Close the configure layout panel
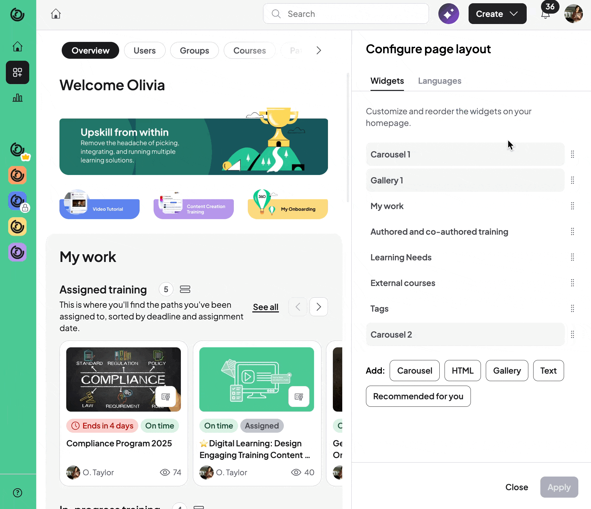591x509 pixels. 517,487
